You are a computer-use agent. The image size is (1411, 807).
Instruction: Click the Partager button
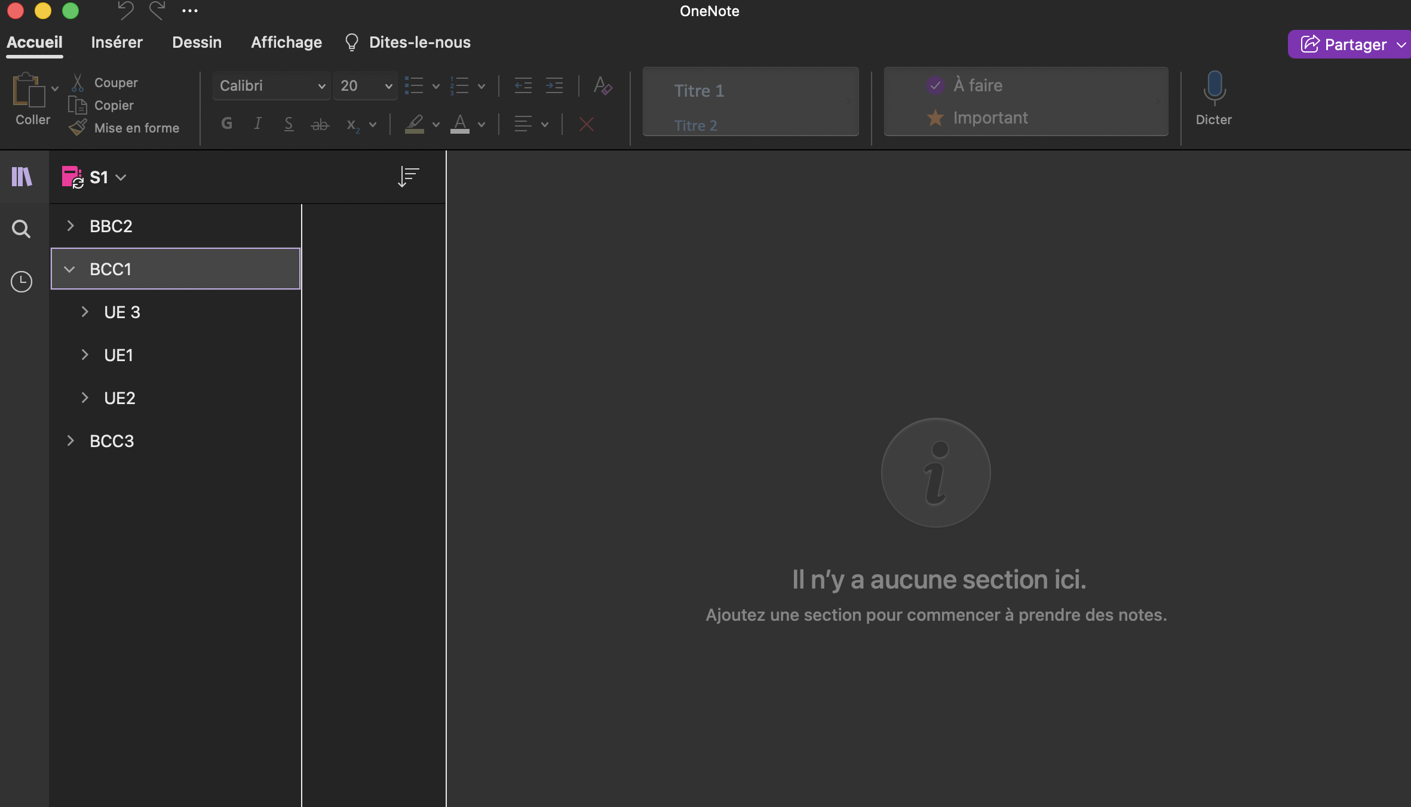click(1349, 44)
